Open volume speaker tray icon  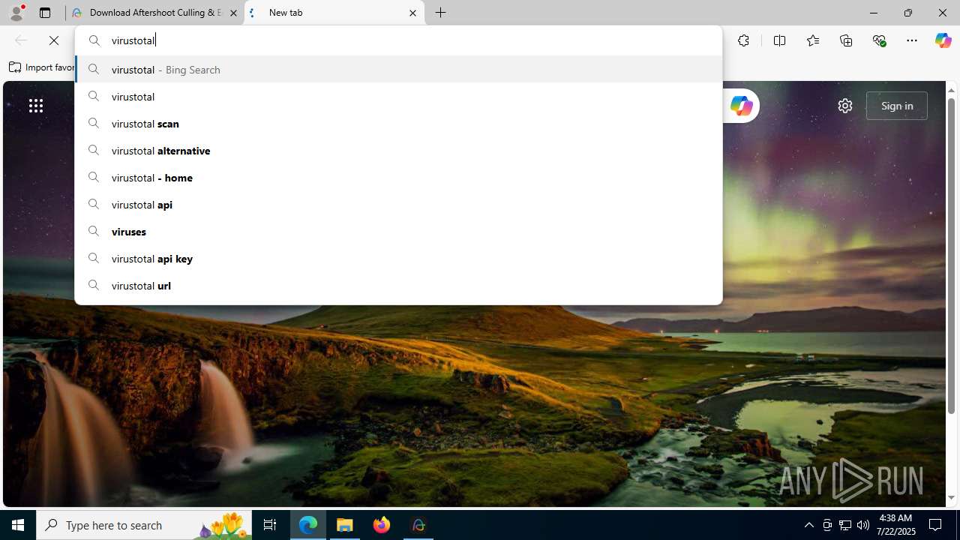click(863, 525)
